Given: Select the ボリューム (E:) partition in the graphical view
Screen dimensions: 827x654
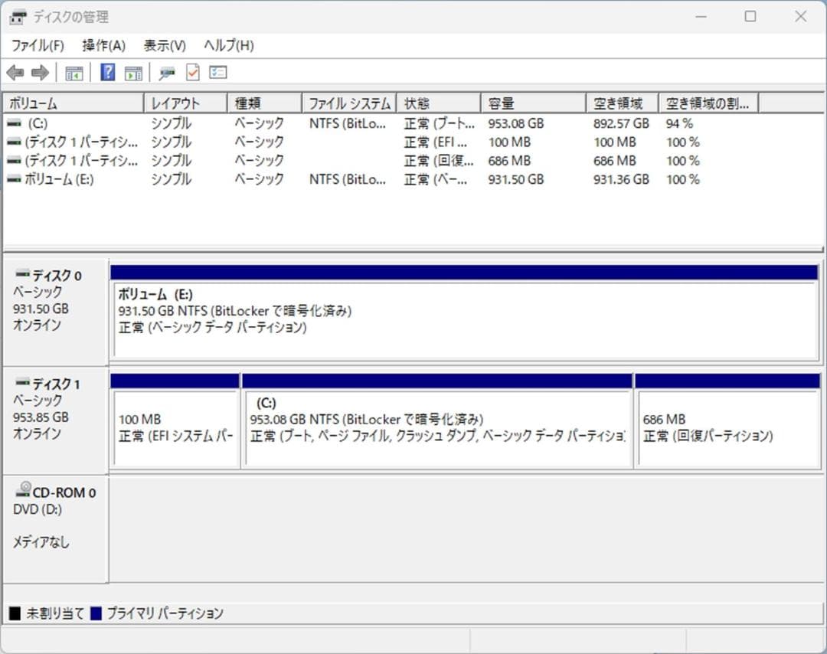Looking at the screenshot, I should (459, 314).
